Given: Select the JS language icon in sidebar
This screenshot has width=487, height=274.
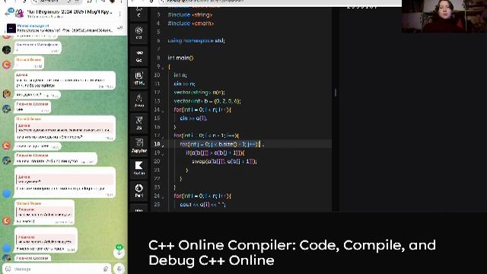Looking at the screenshot, I should [x=138, y=123].
